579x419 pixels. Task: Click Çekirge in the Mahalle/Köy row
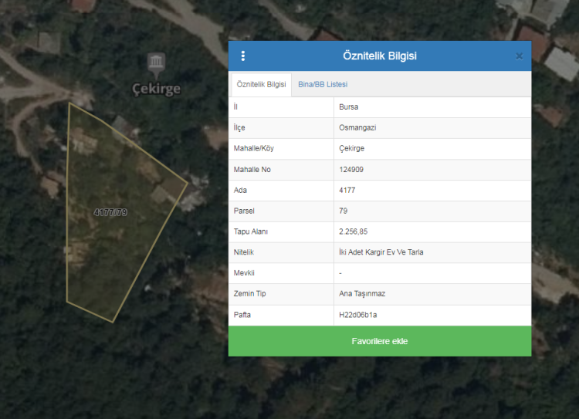pos(351,149)
